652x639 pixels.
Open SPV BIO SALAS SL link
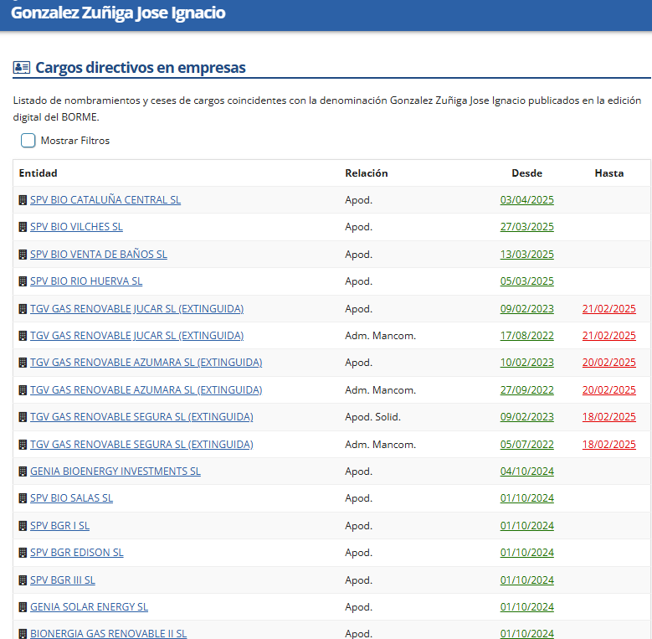point(71,498)
